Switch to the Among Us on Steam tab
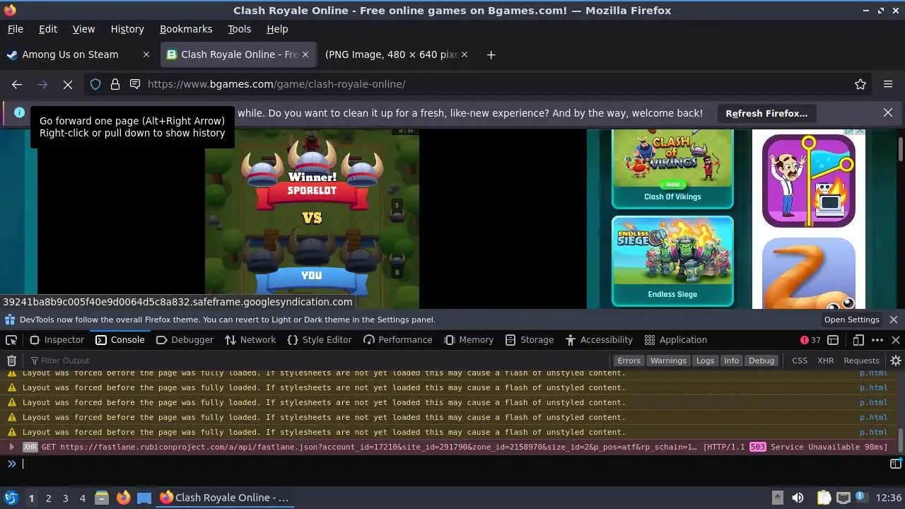This screenshot has width=905, height=509. click(70, 54)
